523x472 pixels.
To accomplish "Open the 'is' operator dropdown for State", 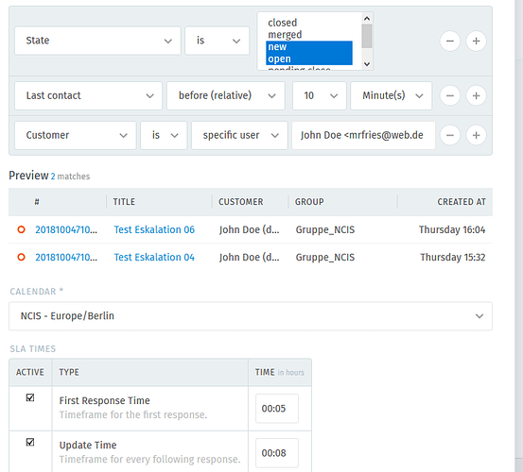I will pyautogui.click(x=218, y=41).
